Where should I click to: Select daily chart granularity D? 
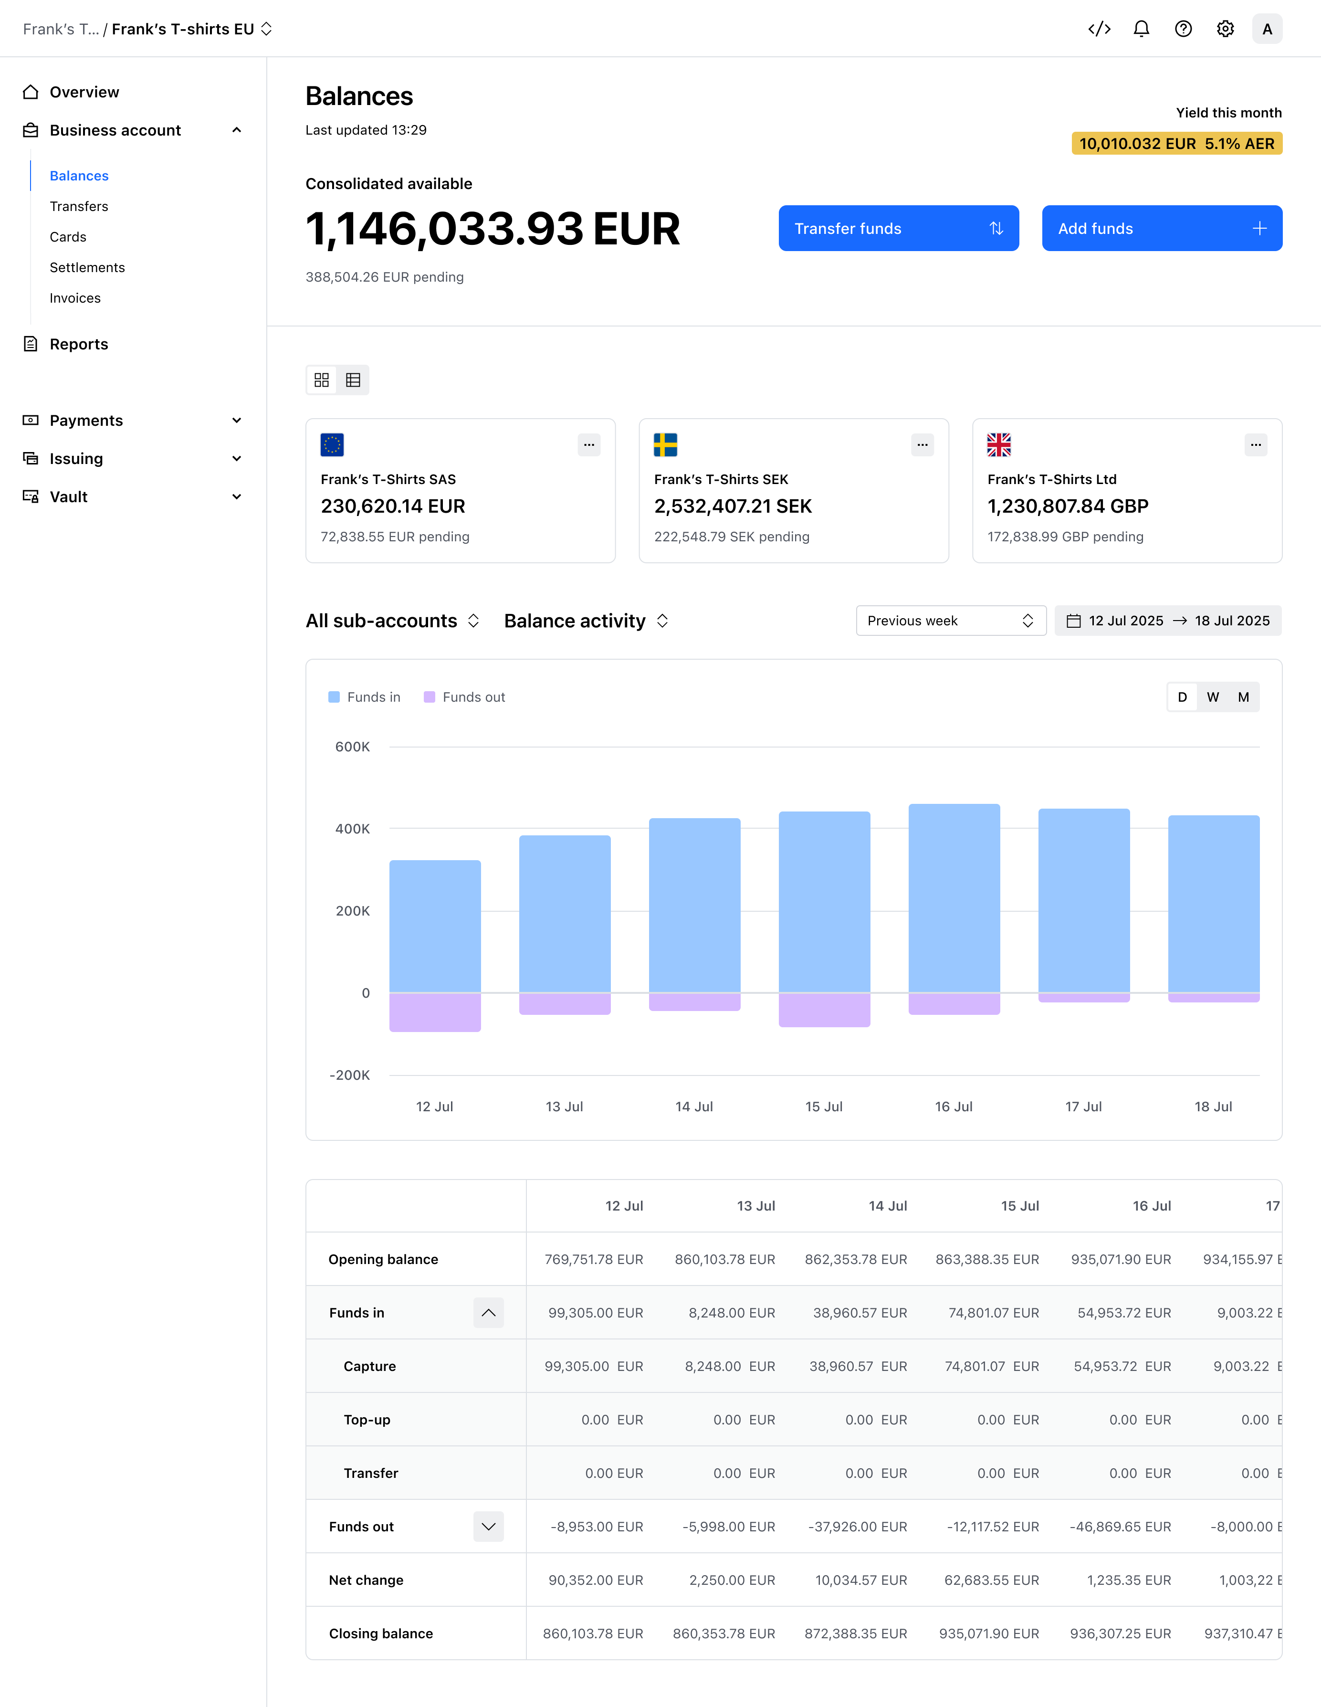[1183, 697]
